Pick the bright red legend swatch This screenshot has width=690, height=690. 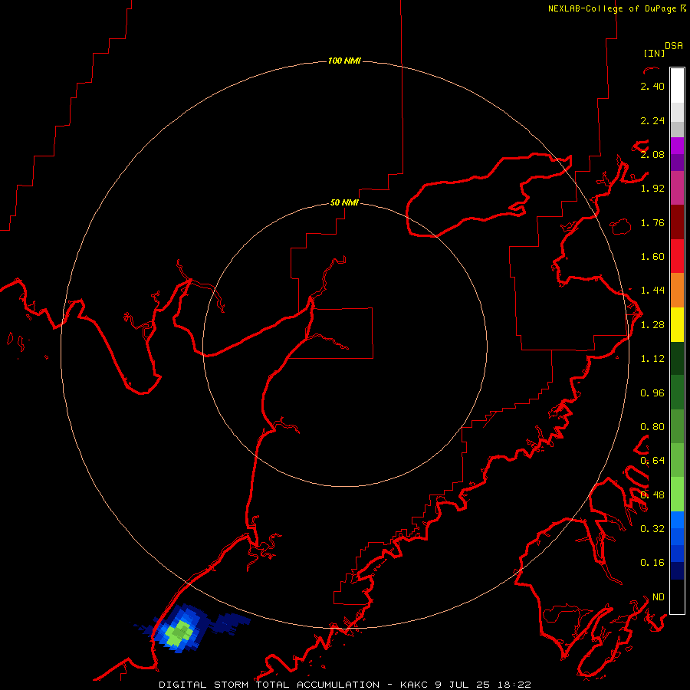677,256
